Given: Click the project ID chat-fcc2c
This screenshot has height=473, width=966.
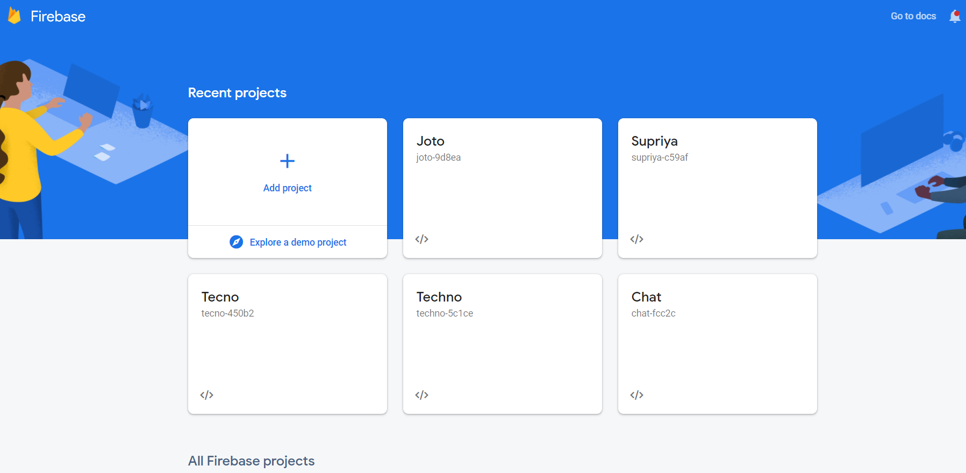Looking at the screenshot, I should (x=653, y=313).
